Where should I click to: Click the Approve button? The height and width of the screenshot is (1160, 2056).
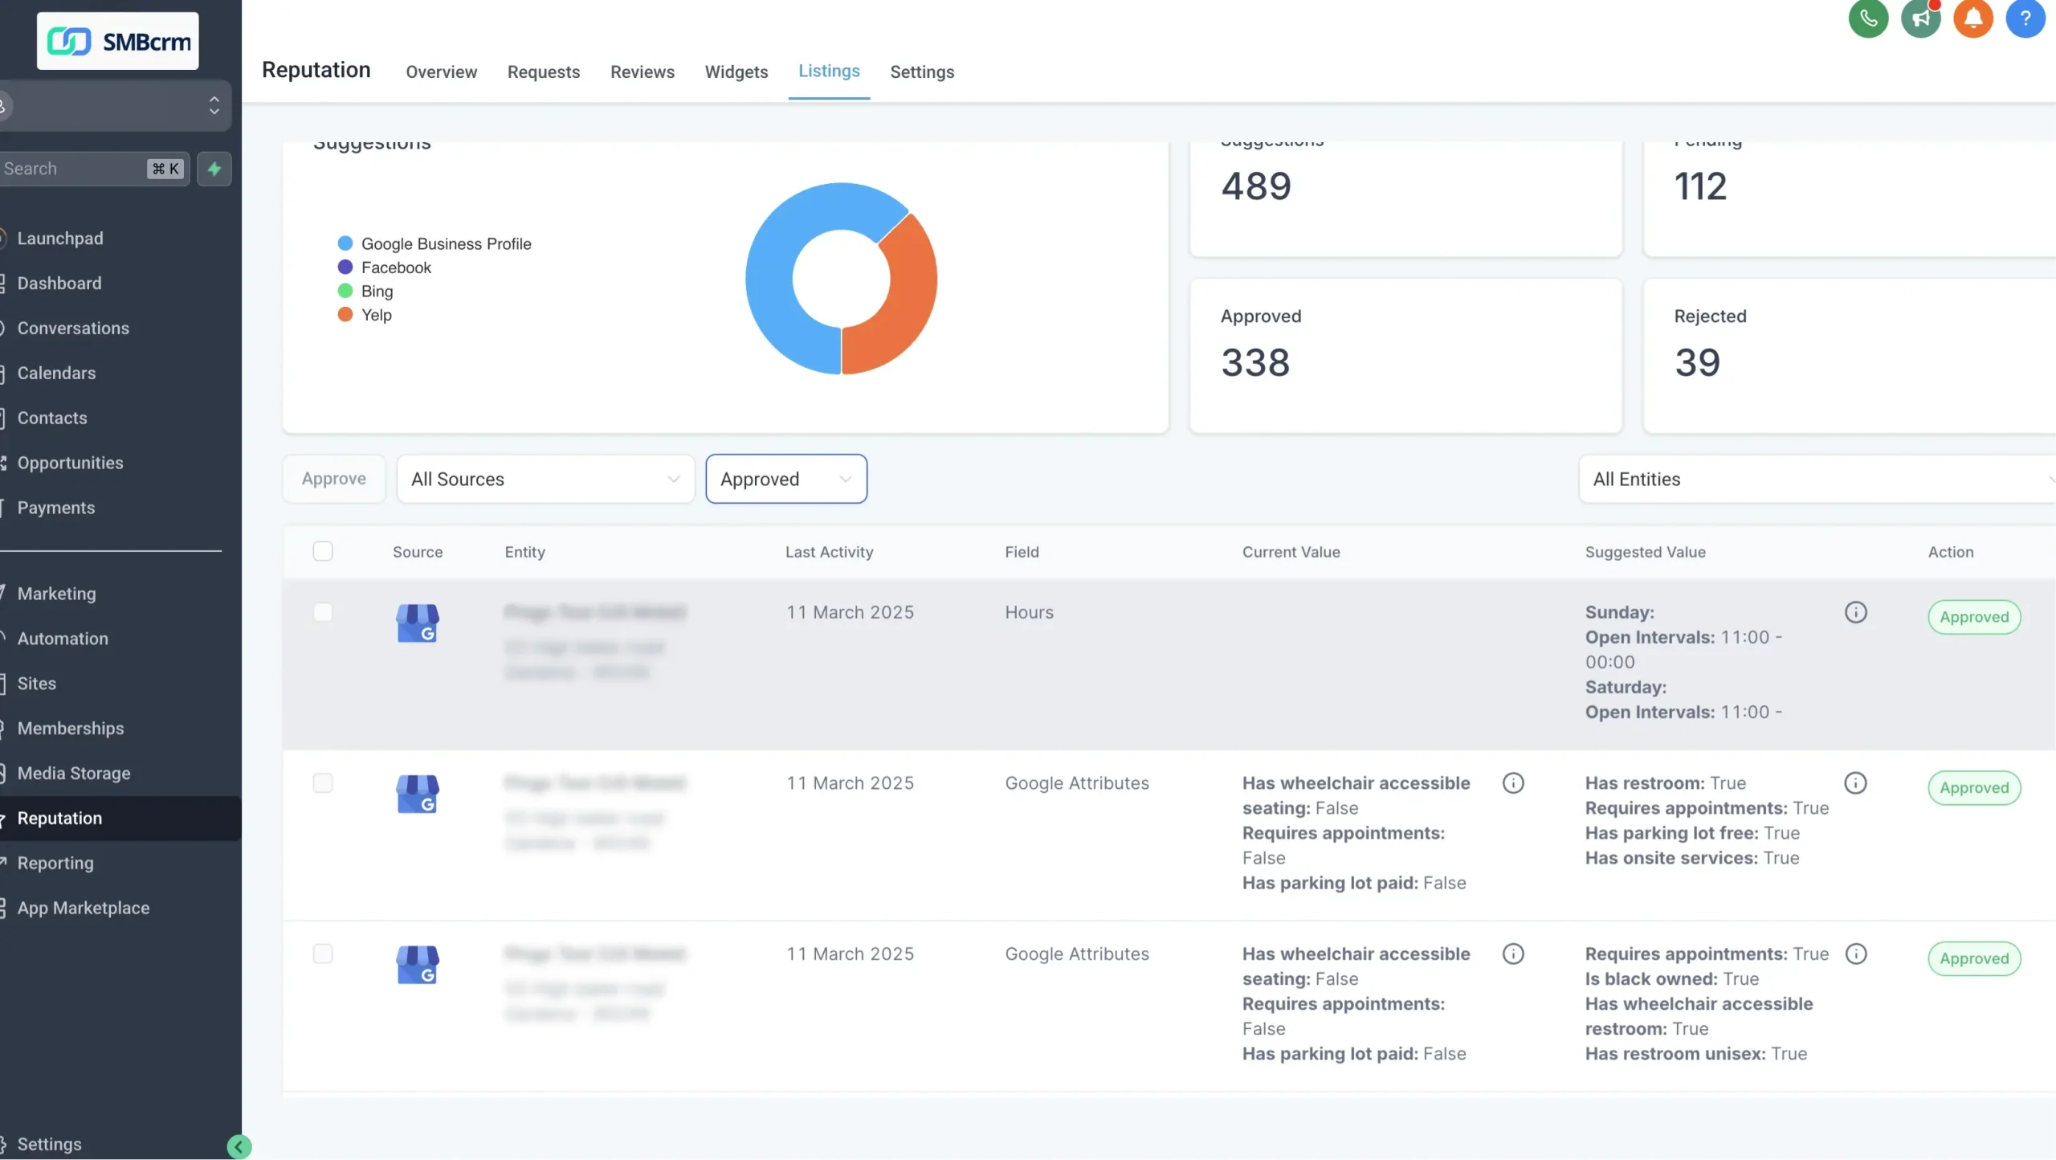[334, 479]
